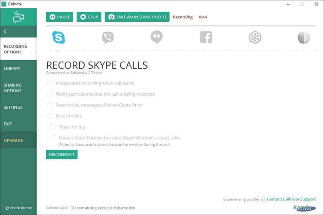Open the Recording Options tab
Image resolution: width=324 pixels, height=215 pixels.
coord(18,49)
